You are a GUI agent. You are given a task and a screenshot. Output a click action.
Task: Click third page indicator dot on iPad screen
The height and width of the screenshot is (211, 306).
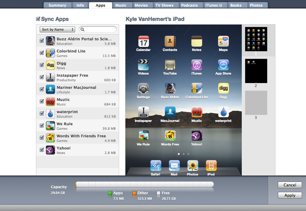tap(188, 154)
